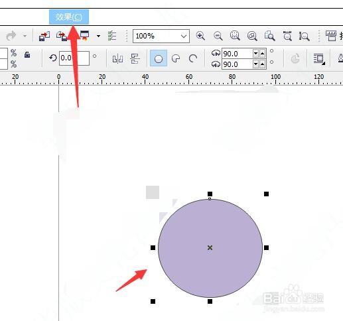
Task: Click the top-right selection handle
Action: [267, 194]
